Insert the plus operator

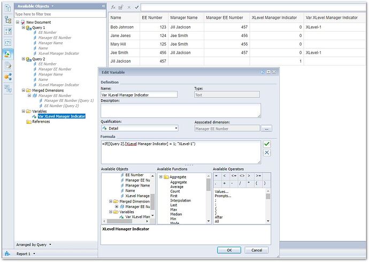(225, 183)
